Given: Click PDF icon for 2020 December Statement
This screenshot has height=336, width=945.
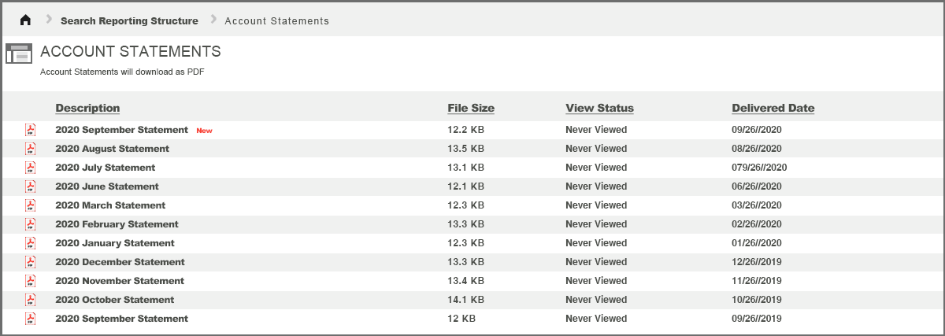Looking at the screenshot, I should pos(31,262).
